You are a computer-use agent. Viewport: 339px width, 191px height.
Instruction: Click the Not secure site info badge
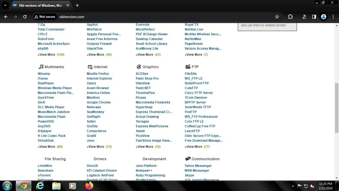(45, 17)
